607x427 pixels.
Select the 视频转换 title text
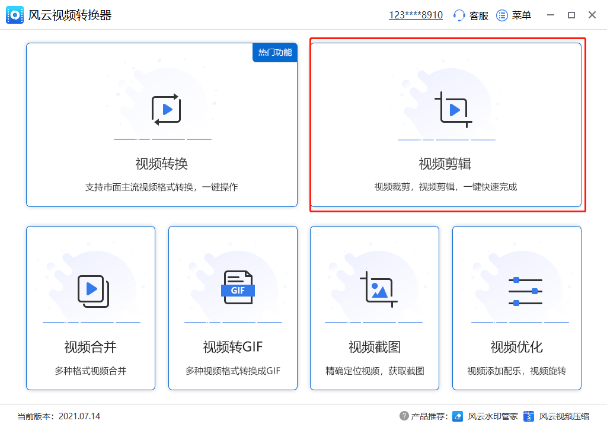pos(161,164)
